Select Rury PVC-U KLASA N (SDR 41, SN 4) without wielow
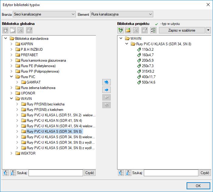The image size is (213, 192). coord(52,121)
